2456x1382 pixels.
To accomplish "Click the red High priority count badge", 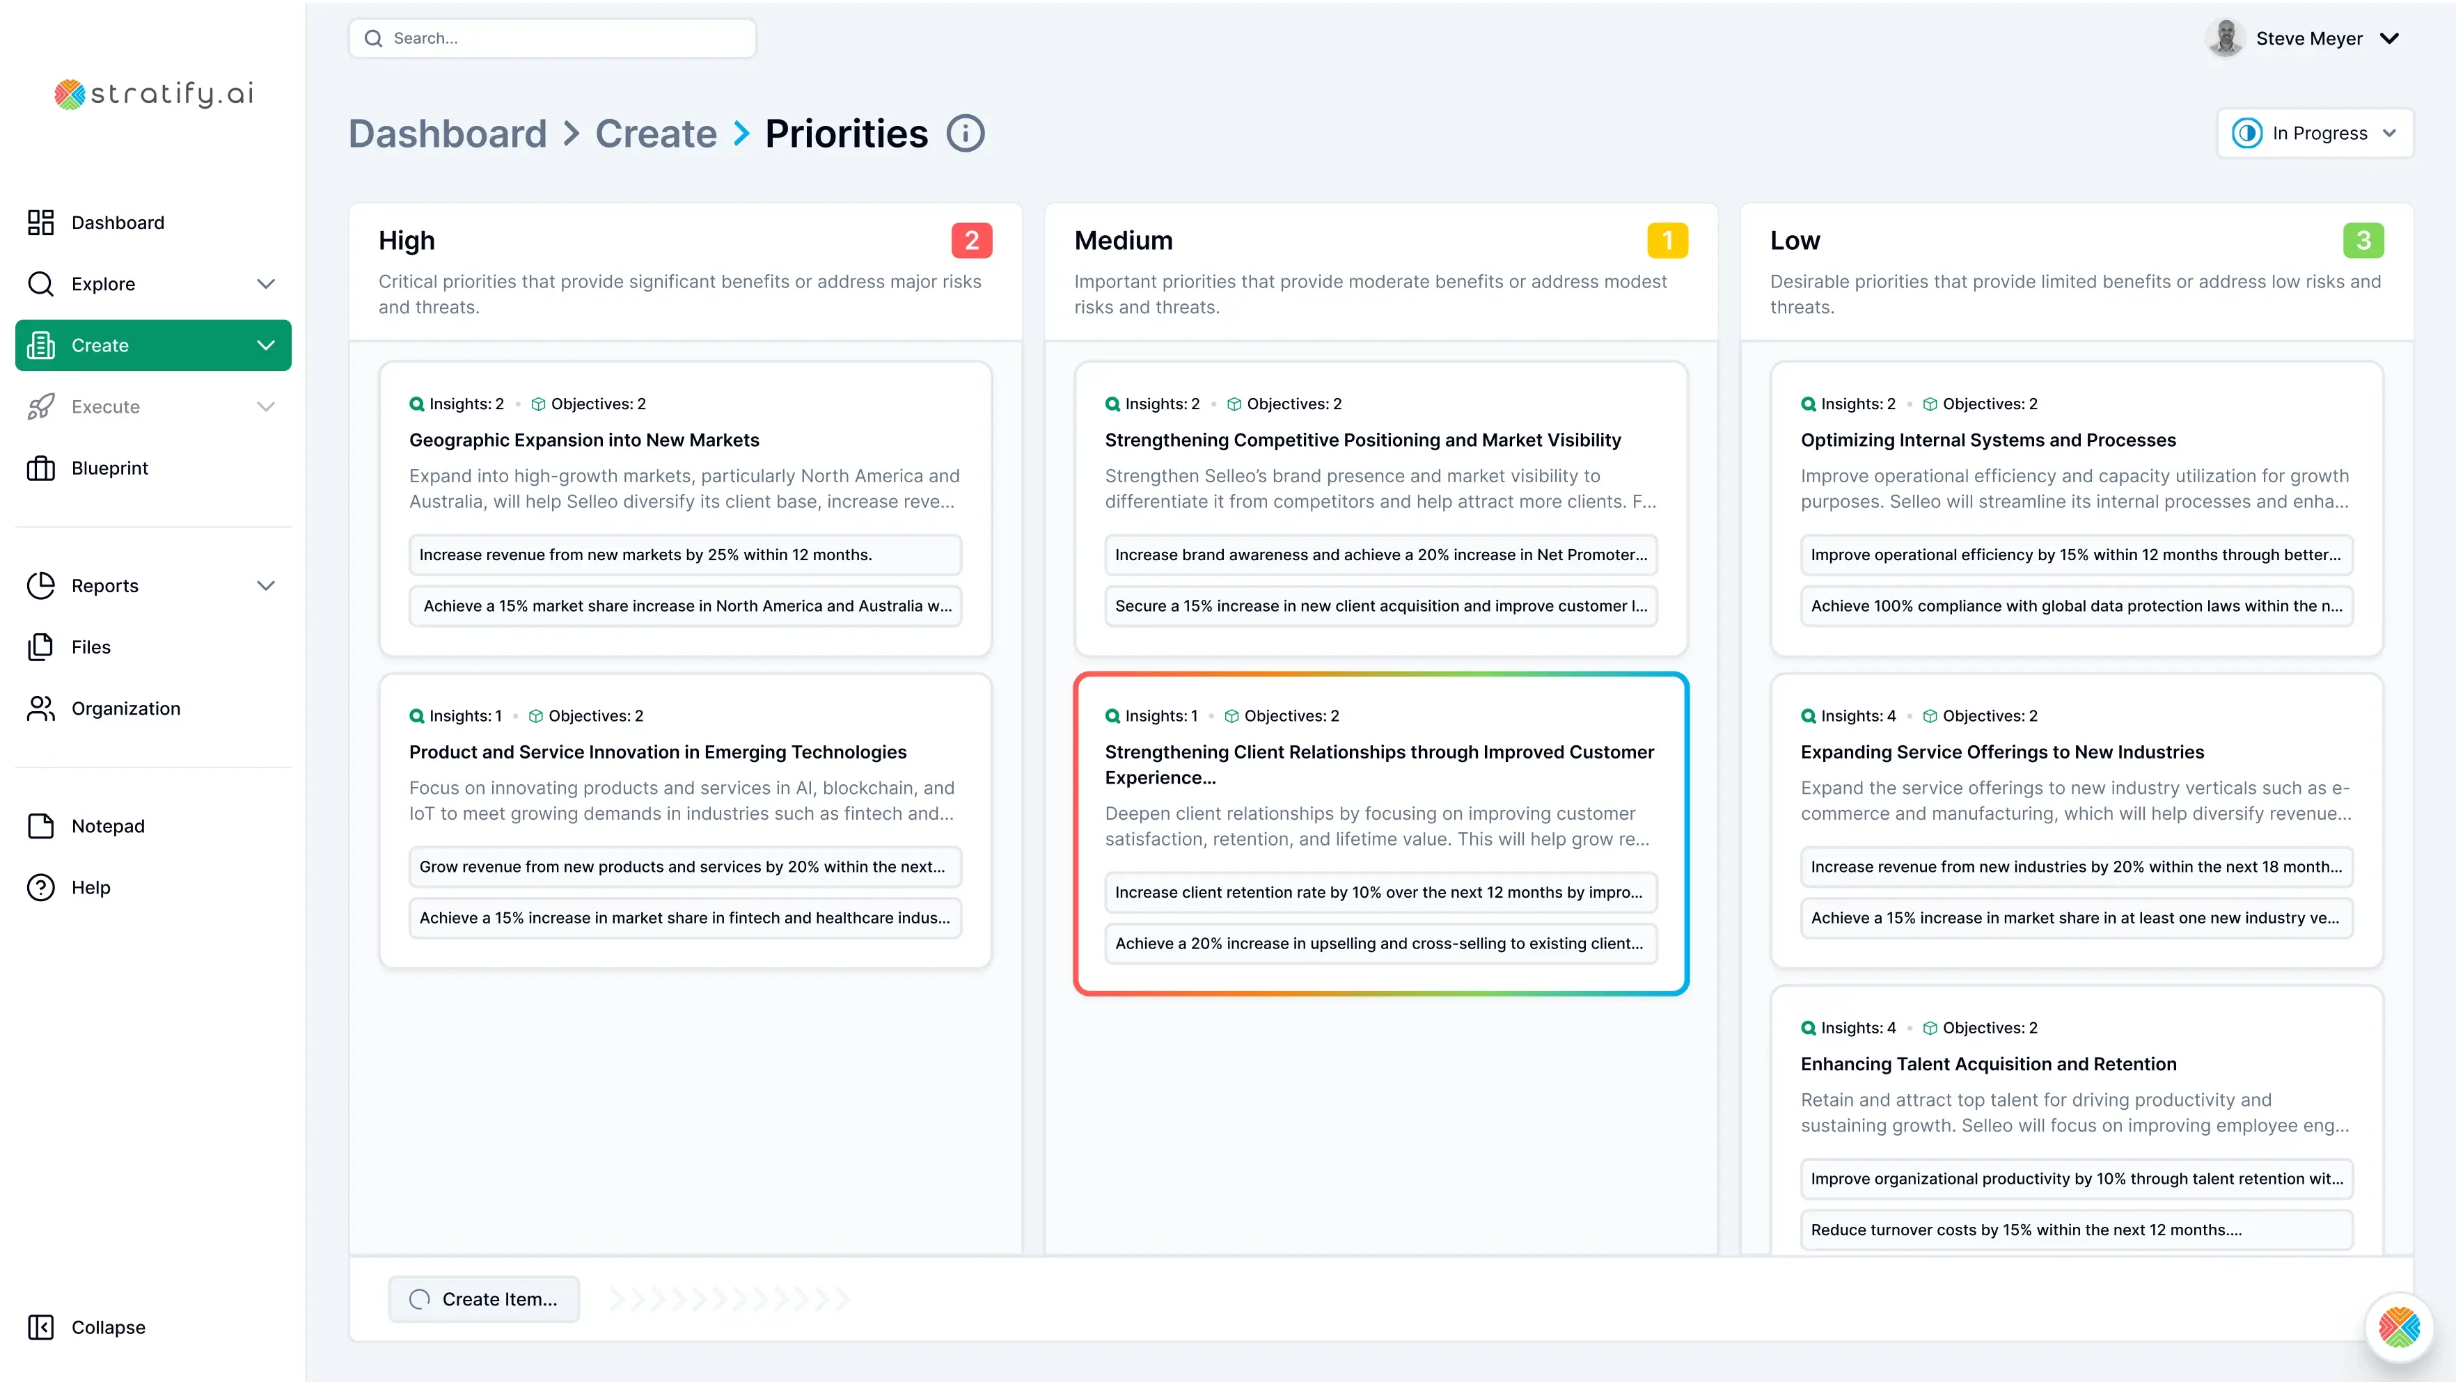I will pyautogui.click(x=970, y=240).
